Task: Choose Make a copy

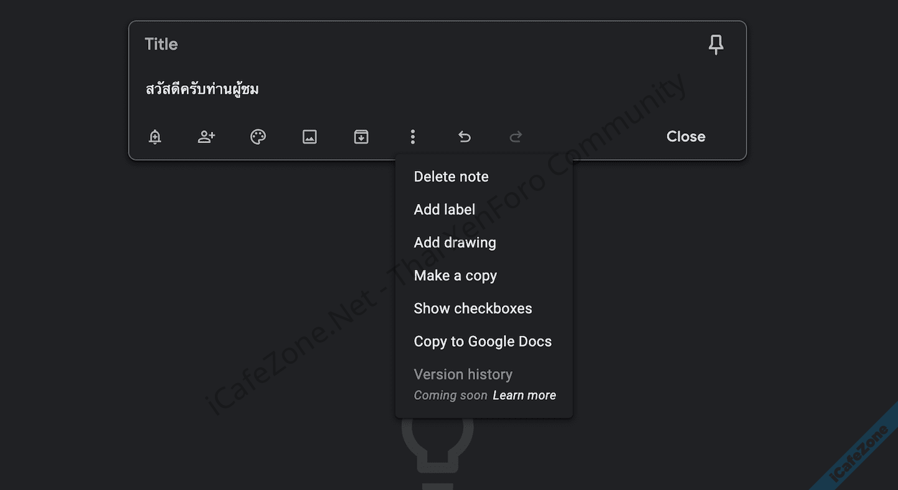Action: pos(455,275)
